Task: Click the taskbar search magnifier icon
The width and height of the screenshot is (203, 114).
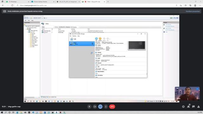Action: 6,112
